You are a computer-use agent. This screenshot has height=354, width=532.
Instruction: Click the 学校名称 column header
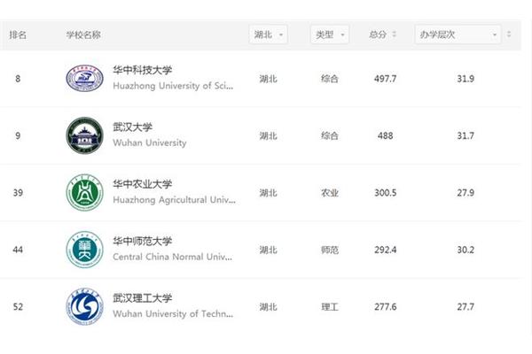(x=83, y=35)
